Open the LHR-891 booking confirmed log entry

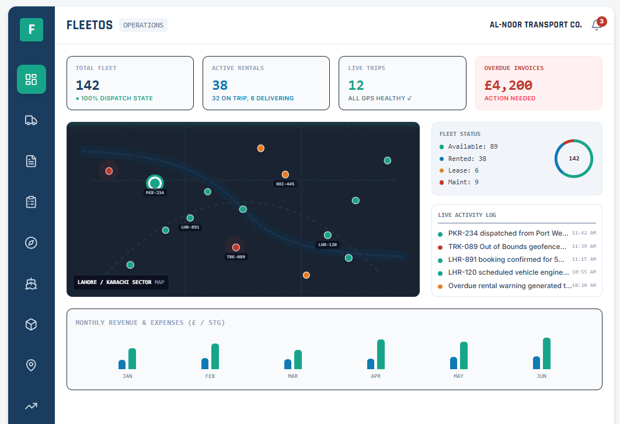click(517, 260)
